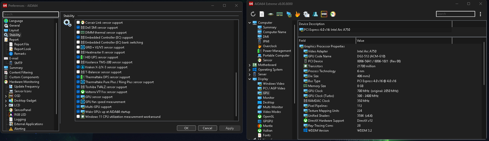Open the Report wizard page icon
Image resolution: width=489 pixels, height=141 pixels.
point(262,14)
